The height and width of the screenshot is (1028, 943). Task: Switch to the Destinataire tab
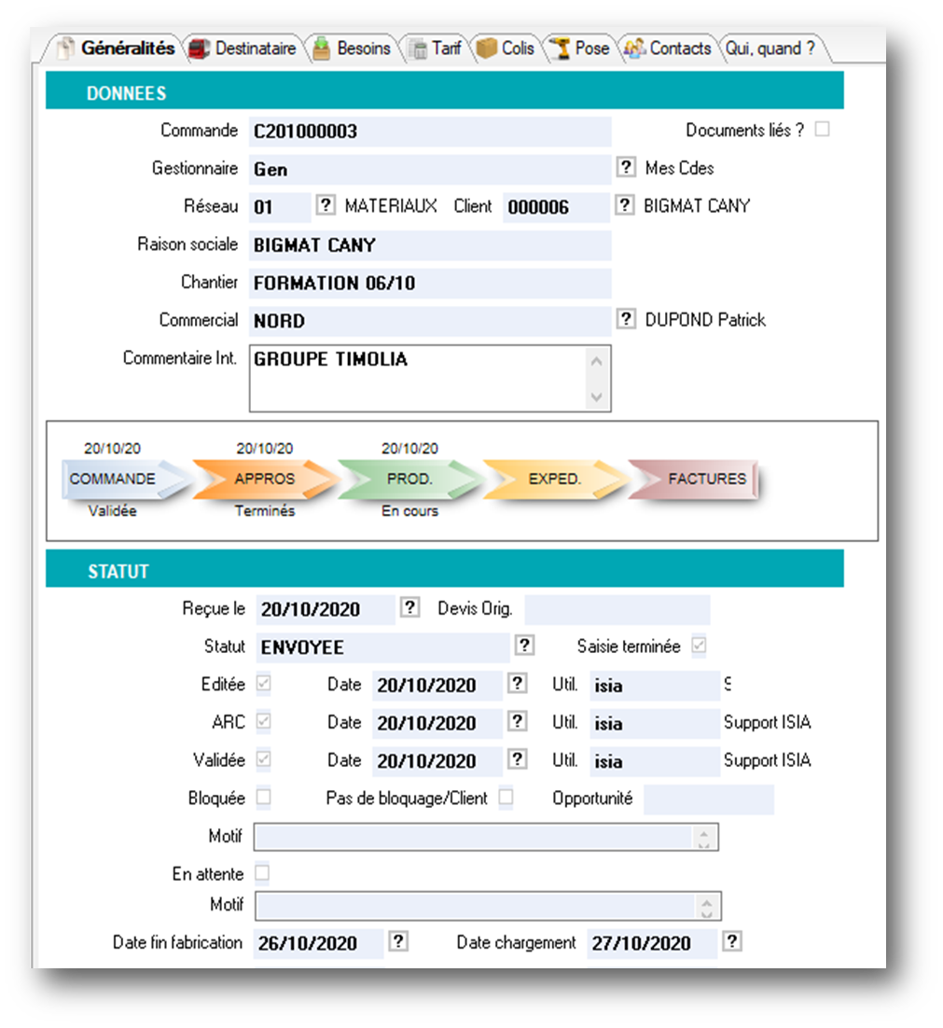tap(243, 49)
